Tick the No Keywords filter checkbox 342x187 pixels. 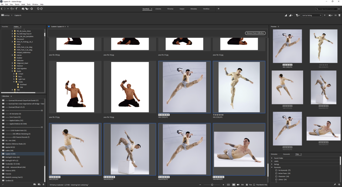276,170
